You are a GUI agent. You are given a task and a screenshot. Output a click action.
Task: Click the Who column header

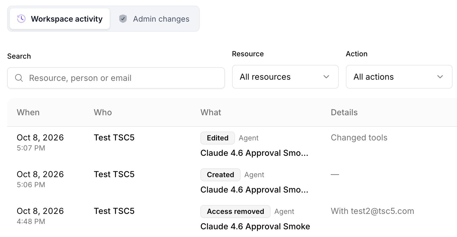103,112
